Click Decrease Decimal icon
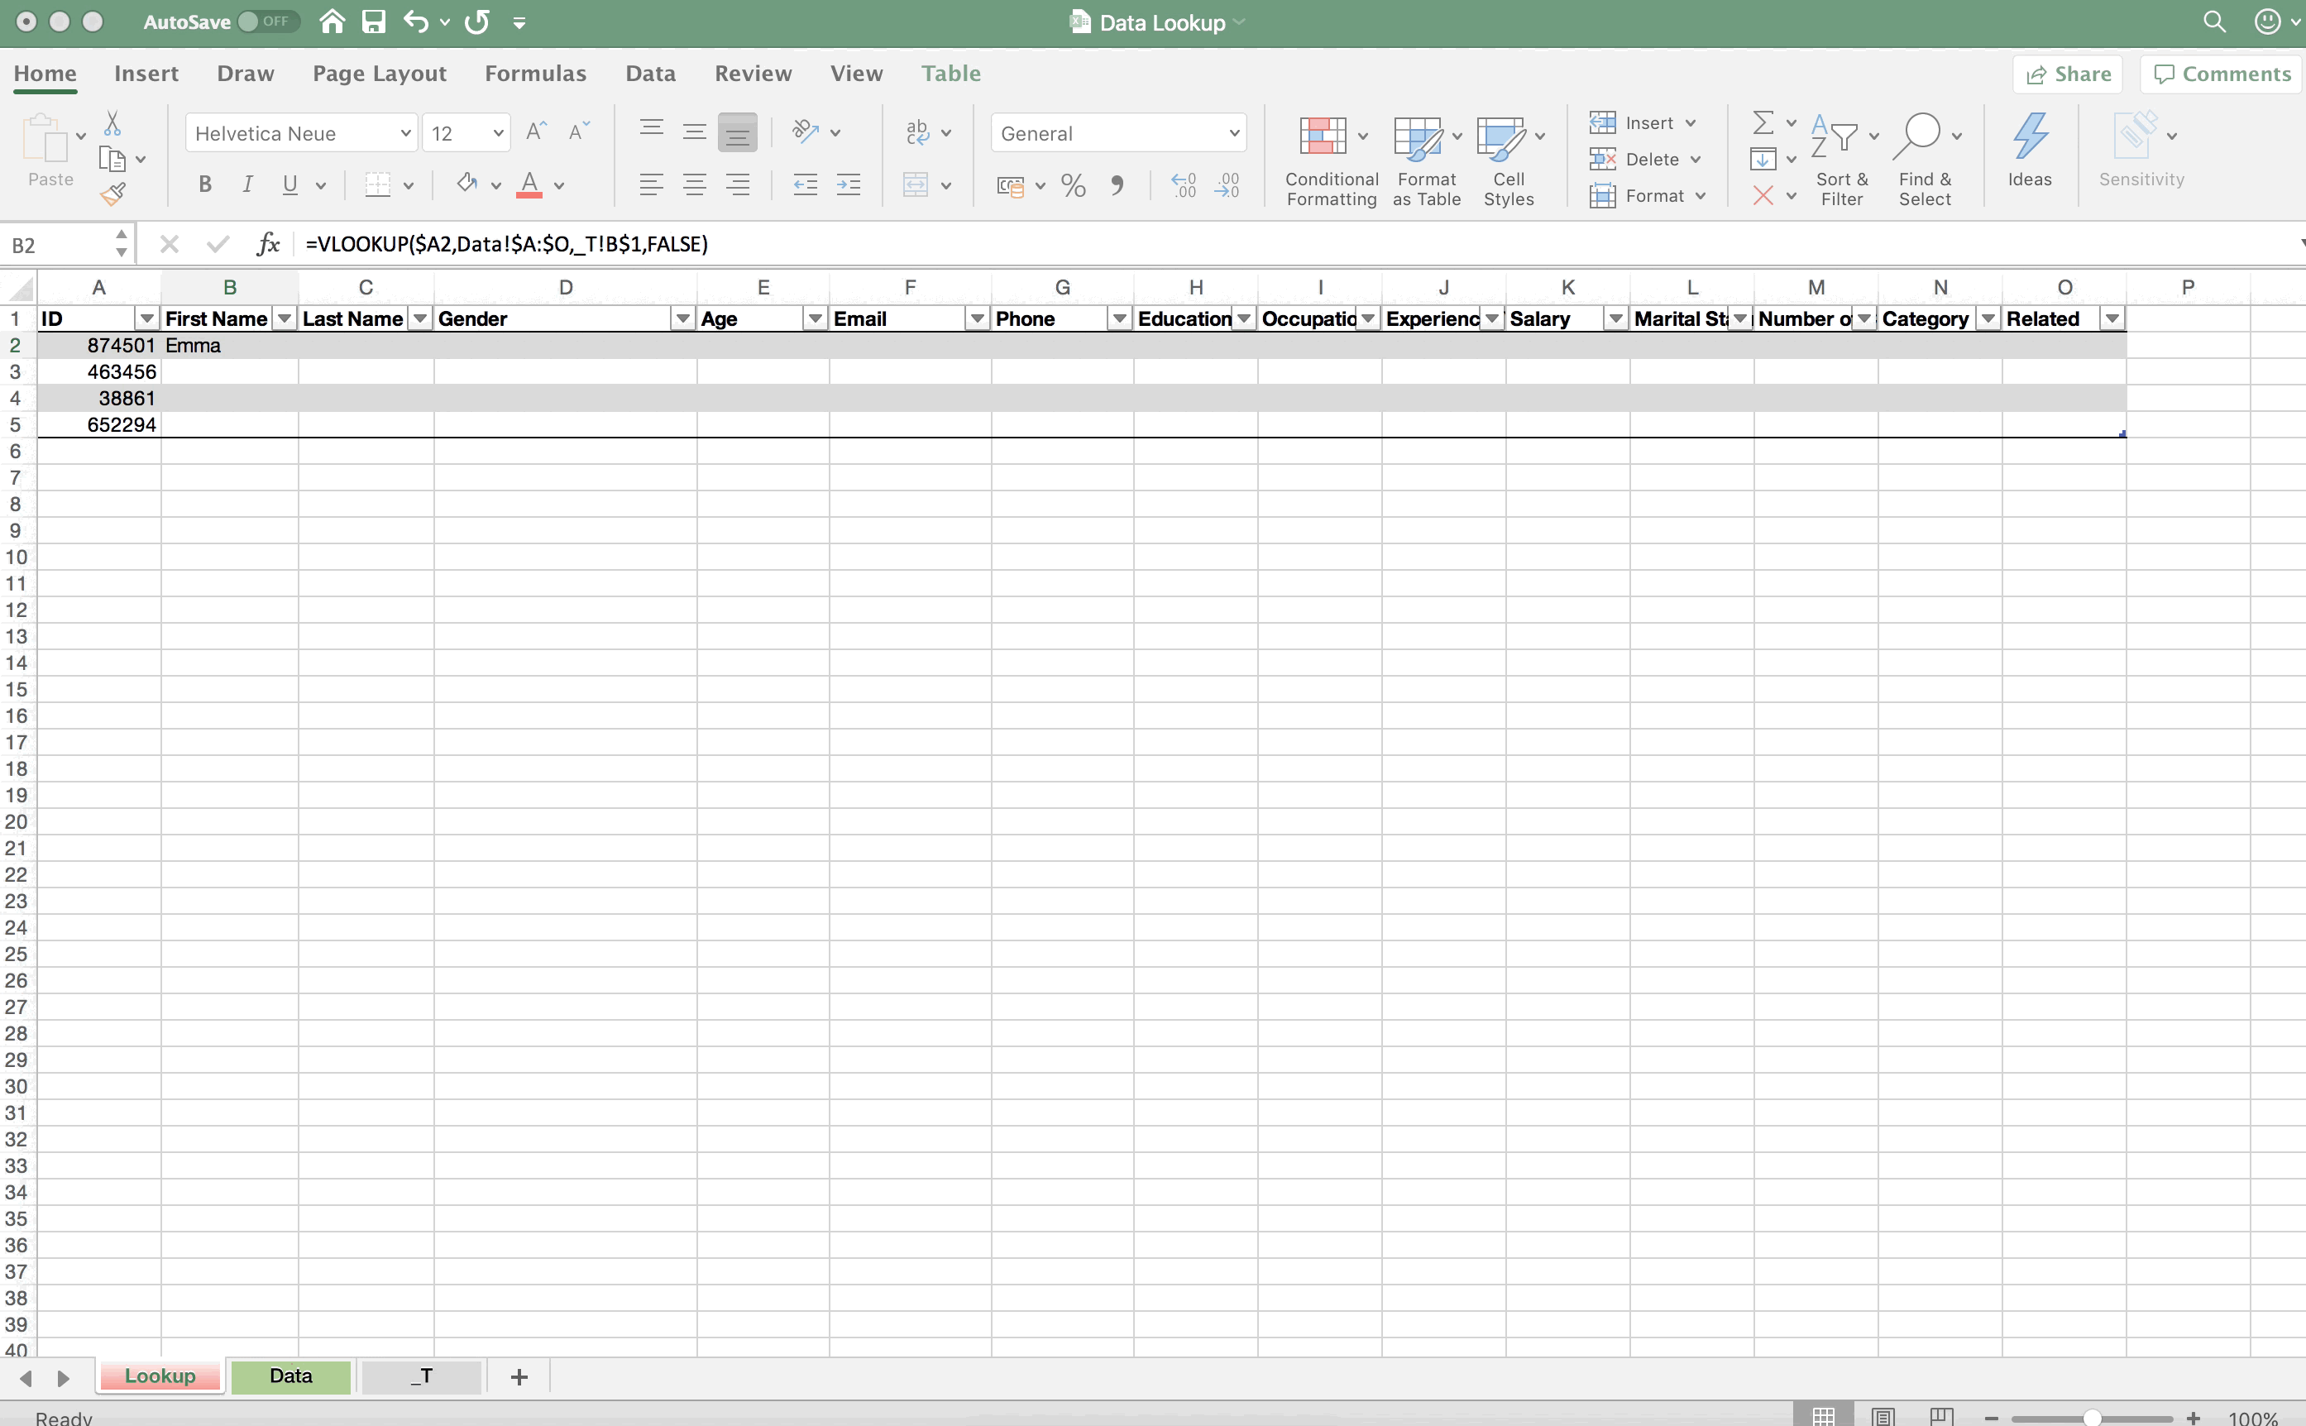Image resolution: width=2306 pixels, height=1426 pixels. [1227, 184]
